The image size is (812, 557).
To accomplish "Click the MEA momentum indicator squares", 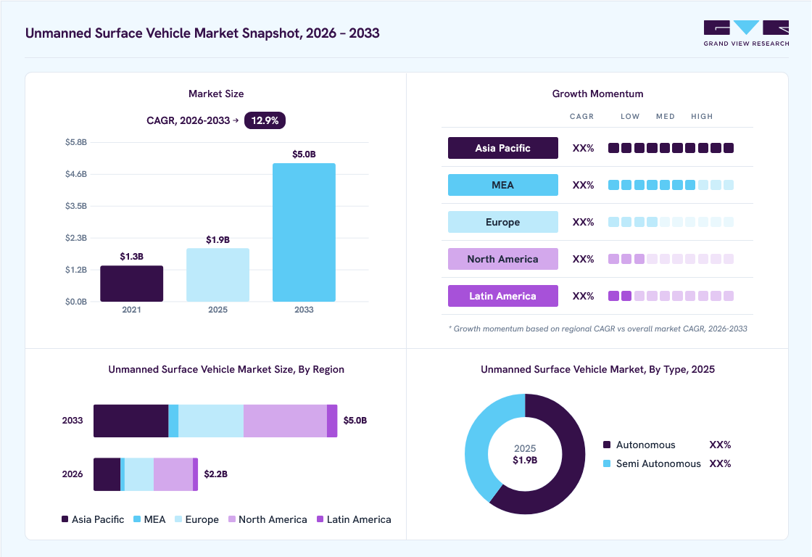I will tap(671, 185).
